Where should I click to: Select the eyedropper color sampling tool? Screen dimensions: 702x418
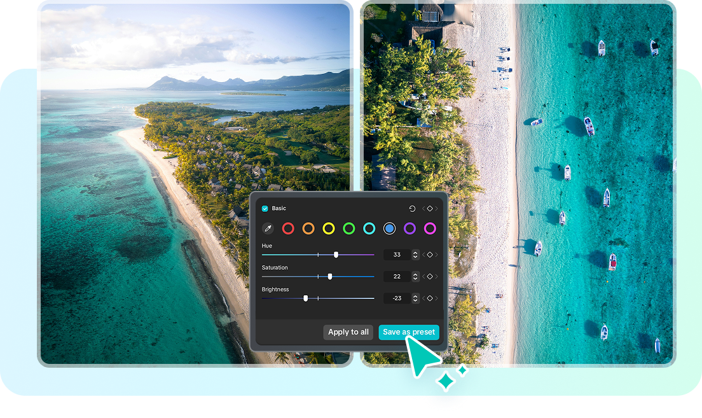tap(268, 228)
